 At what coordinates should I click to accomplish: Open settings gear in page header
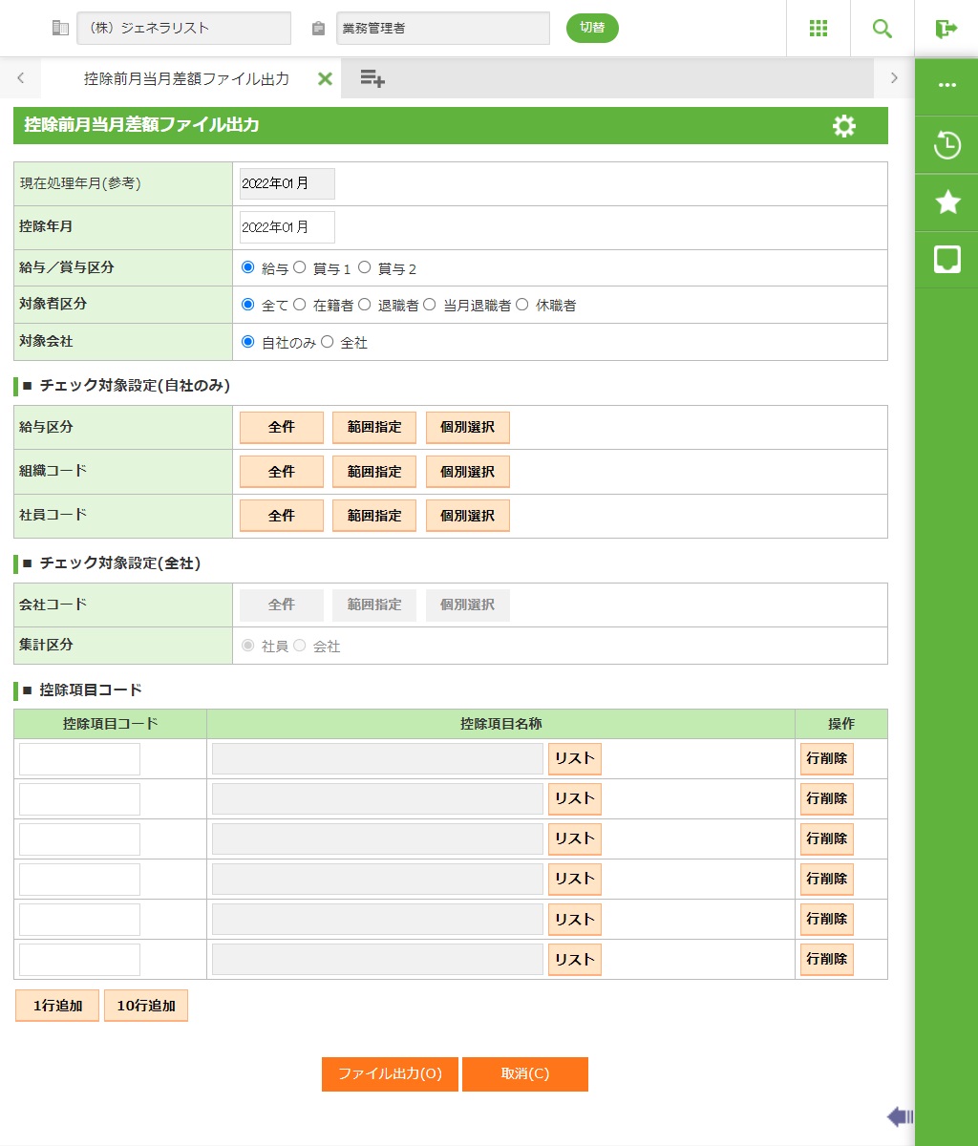[843, 126]
